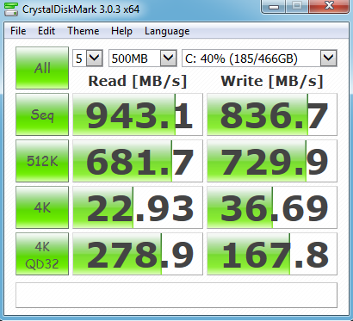Minimize the CrystalDiskMark window
This screenshot has width=353, height=321.
tap(274, 6)
